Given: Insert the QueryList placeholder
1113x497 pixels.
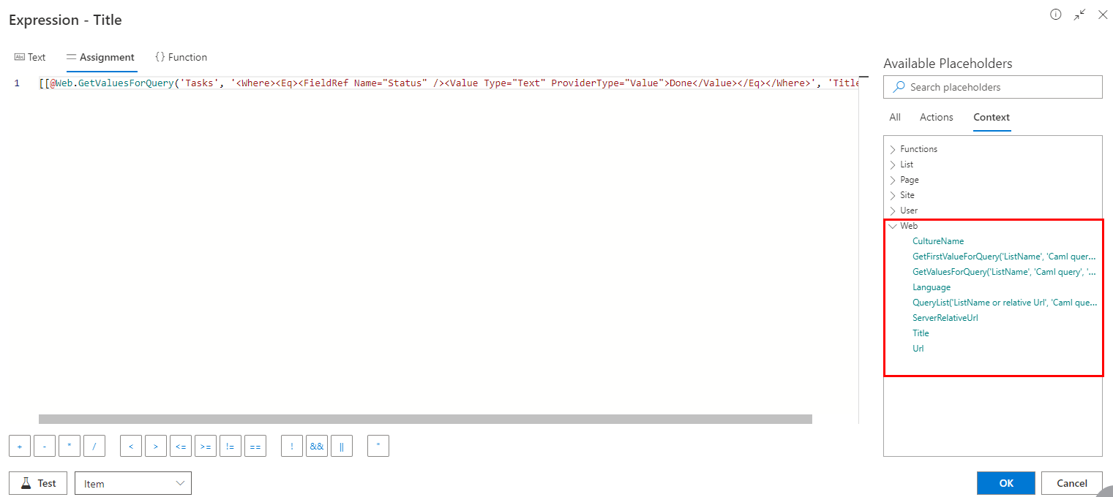Looking at the screenshot, I should coord(1005,303).
